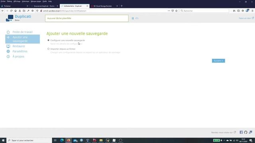Click the folder toolbar icon

24,11
